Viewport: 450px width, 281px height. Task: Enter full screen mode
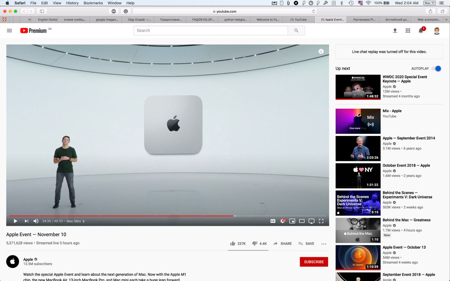(321, 221)
